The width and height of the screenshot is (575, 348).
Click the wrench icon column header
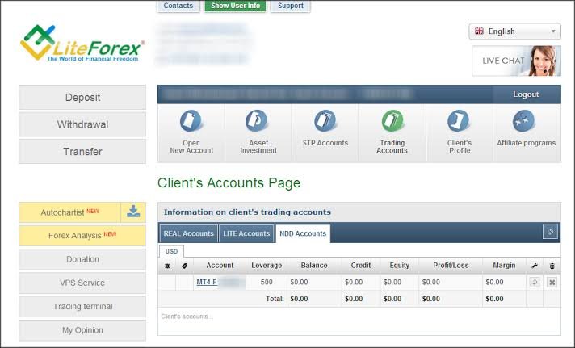535,266
